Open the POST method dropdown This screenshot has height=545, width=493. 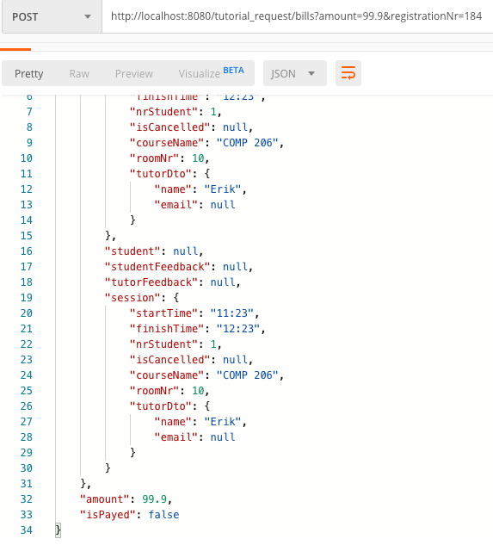52,16
